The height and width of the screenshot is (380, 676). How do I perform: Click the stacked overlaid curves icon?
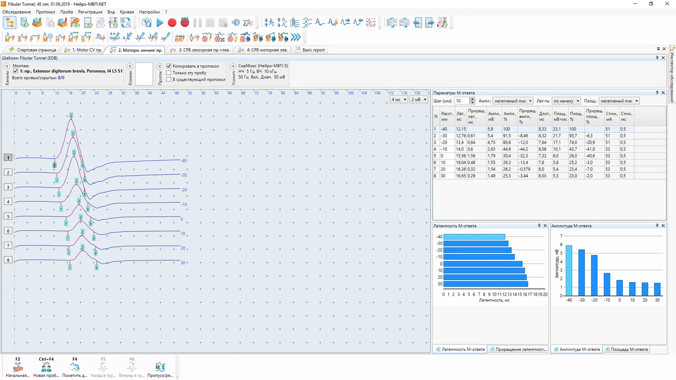coord(294,23)
